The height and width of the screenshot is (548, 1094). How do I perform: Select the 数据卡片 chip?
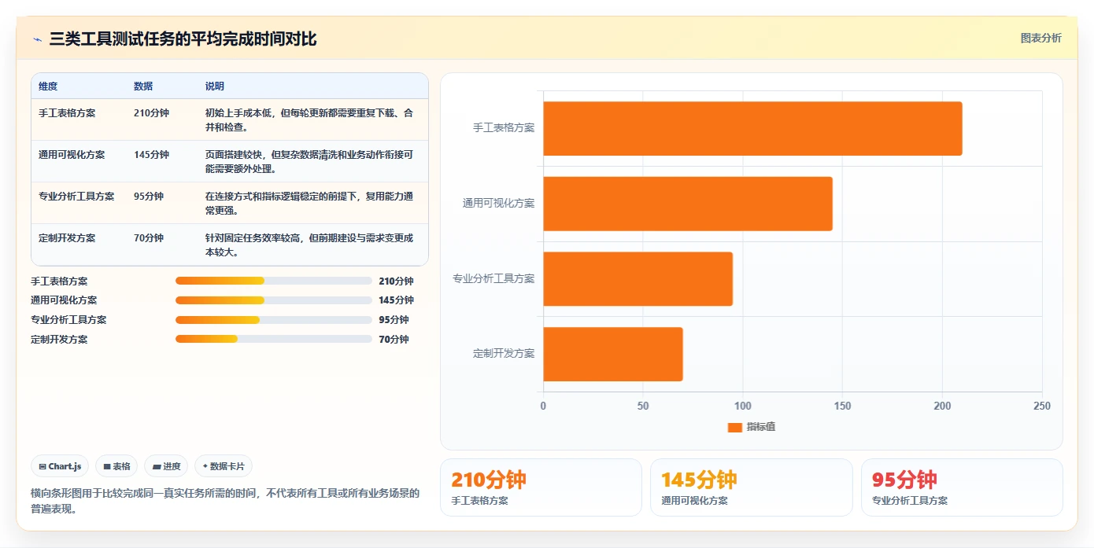(224, 466)
